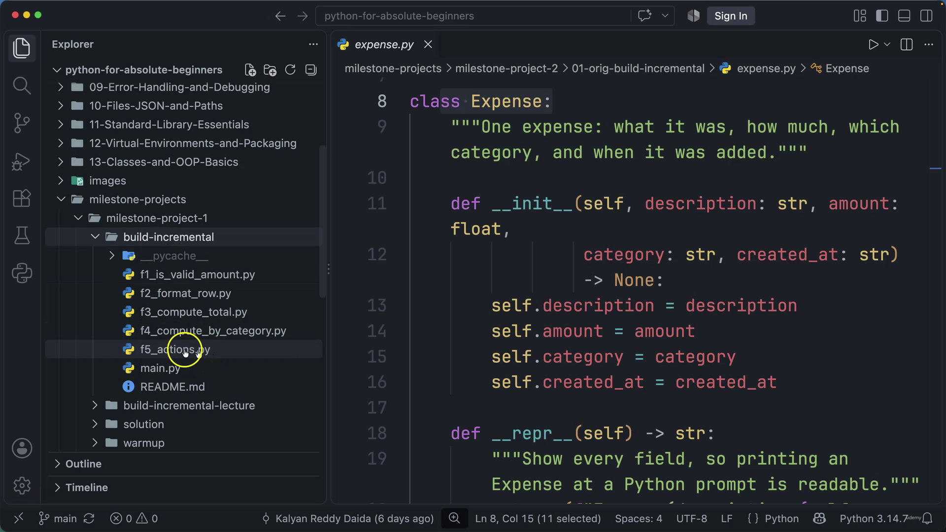
Task: Navigate back with the left arrow
Action: (x=280, y=16)
